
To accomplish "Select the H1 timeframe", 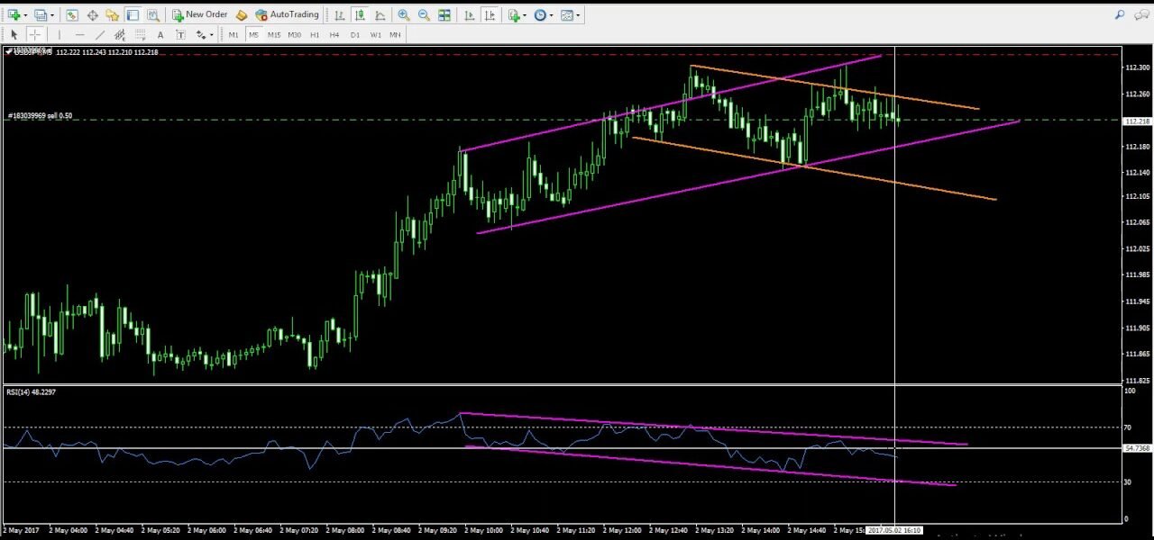I will [x=315, y=35].
